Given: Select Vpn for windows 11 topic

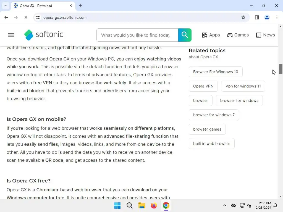Looking at the screenshot, I should click(x=243, y=86).
